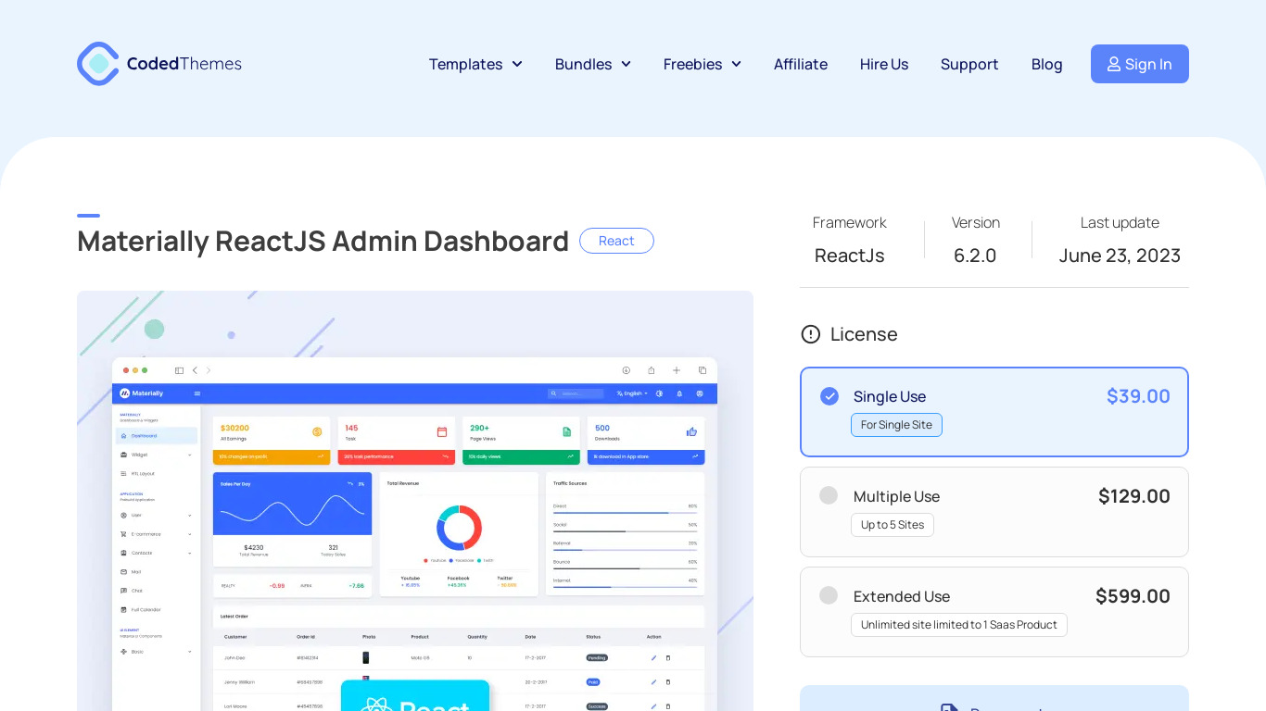Expand the Freebies dropdown menu
1266x711 pixels.
tap(703, 64)
